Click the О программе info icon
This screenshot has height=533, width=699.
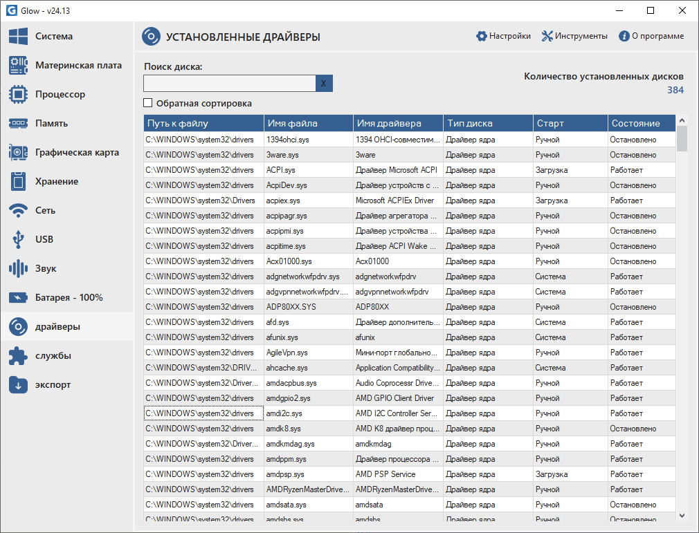(x=624, y=36)
